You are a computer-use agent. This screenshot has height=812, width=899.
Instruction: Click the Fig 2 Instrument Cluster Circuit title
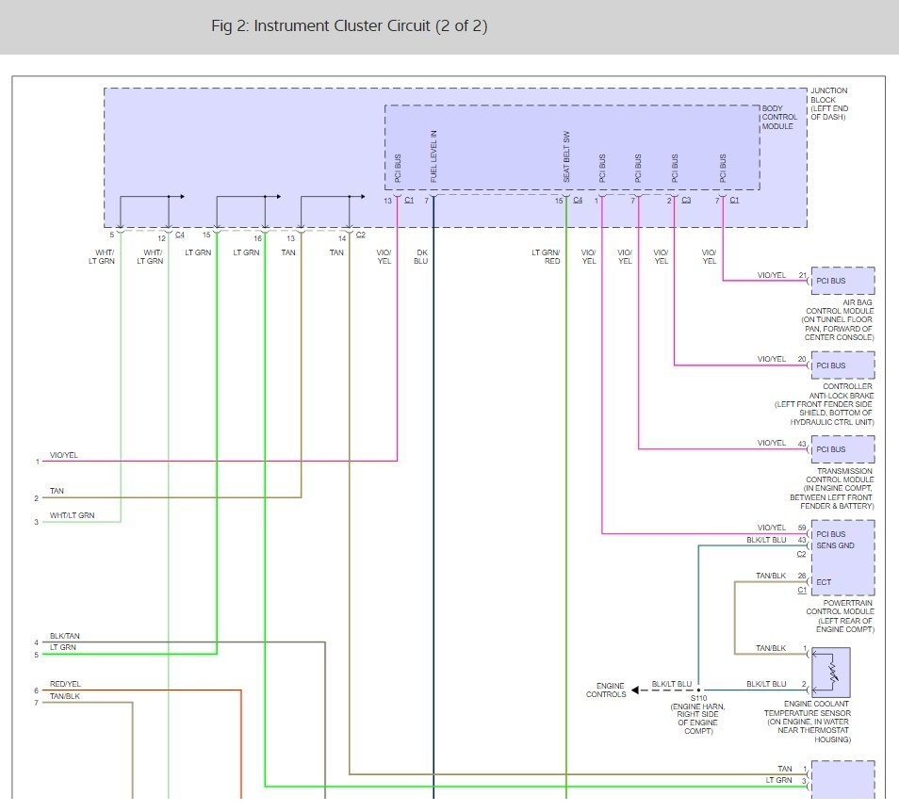(x=350, y=26)
